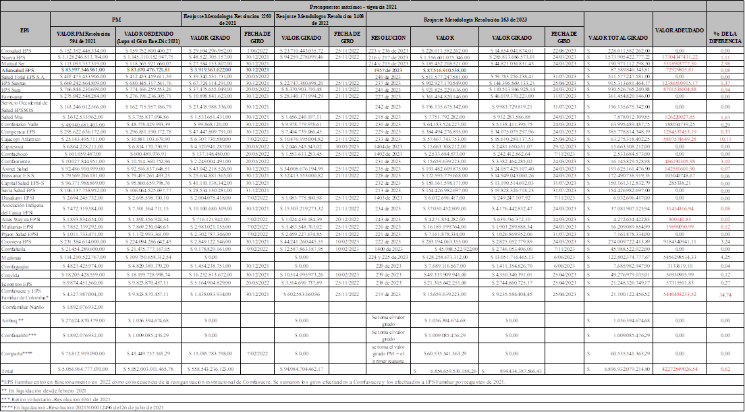745x412 pixels.
Task: Click the PM group header
Action: [x=116, y=20]
